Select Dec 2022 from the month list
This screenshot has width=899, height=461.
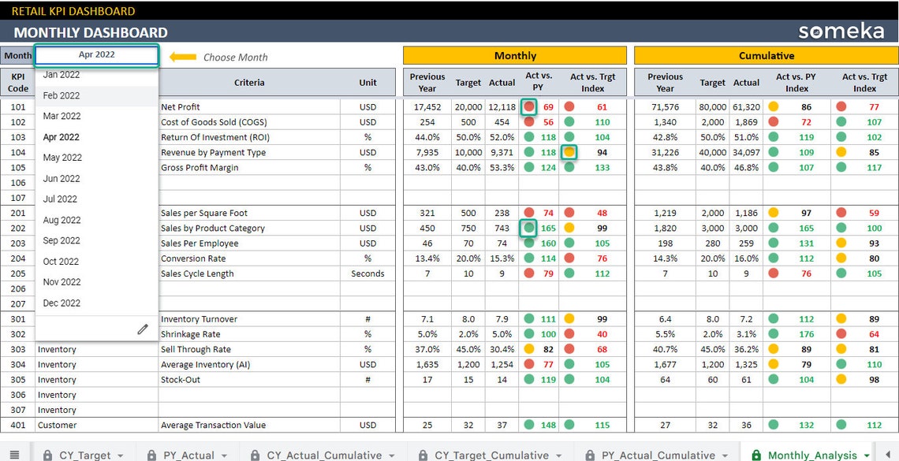pos(61,303)
